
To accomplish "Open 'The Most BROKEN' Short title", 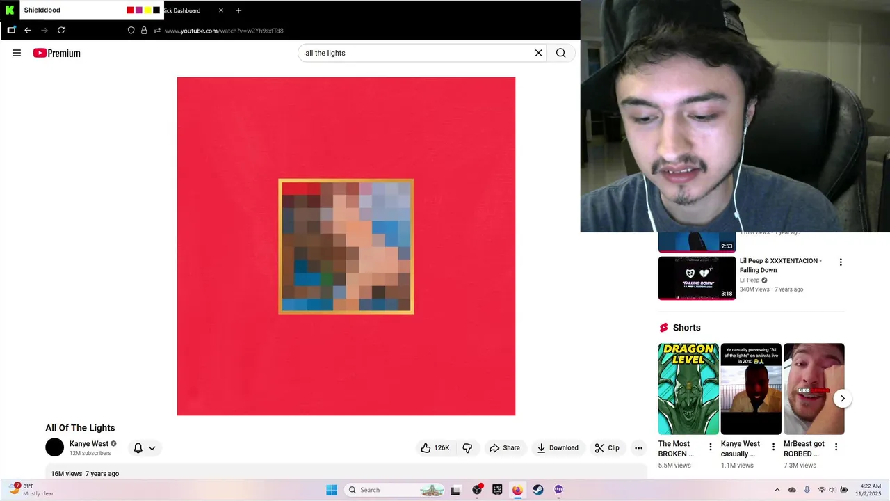I will 676,449.
